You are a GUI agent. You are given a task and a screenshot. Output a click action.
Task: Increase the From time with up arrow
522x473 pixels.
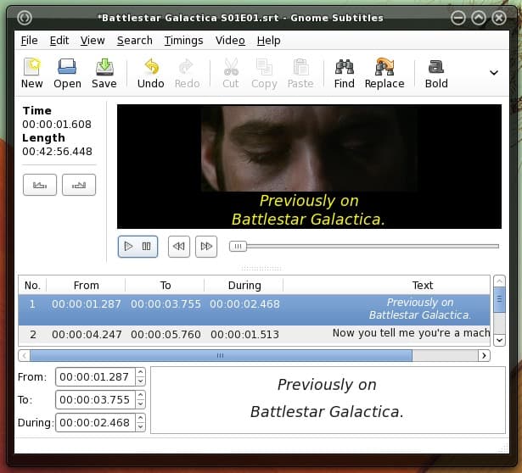[141, 372]
